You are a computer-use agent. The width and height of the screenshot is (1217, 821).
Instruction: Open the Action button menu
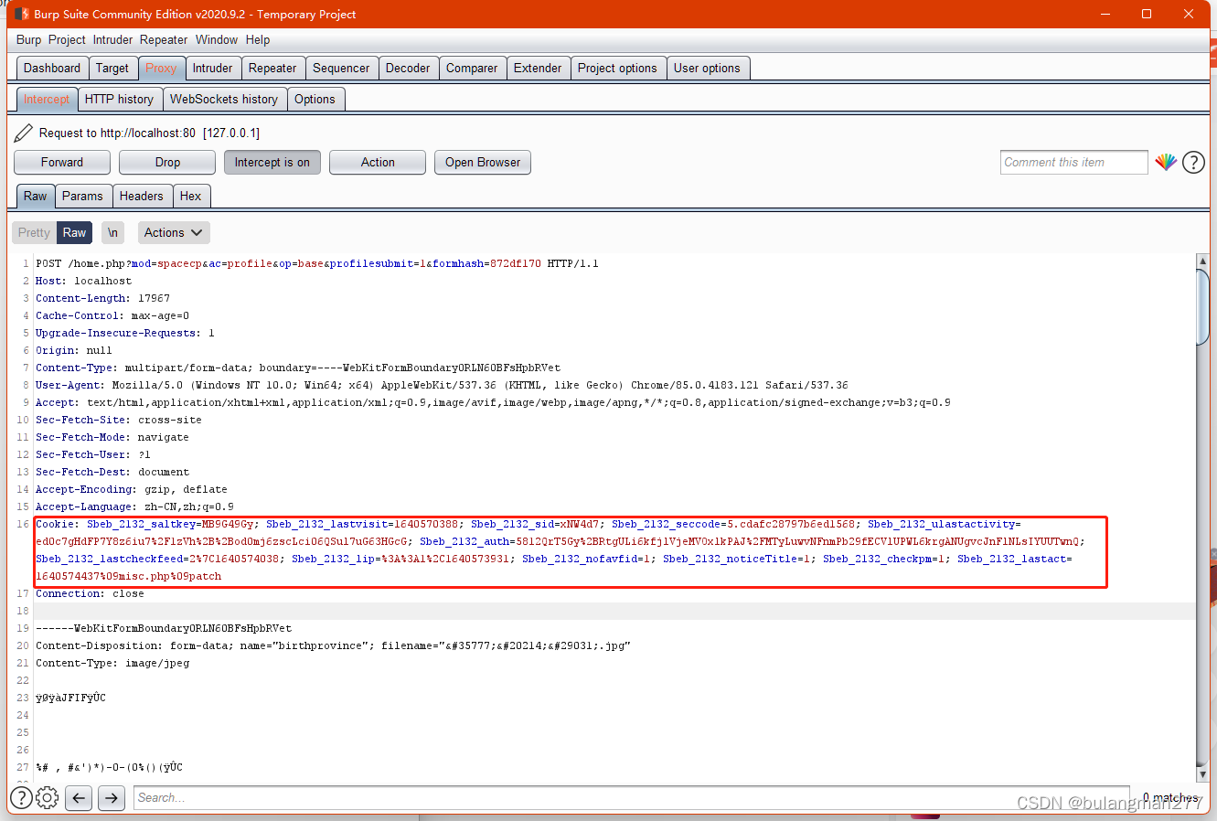click(378, 162)
